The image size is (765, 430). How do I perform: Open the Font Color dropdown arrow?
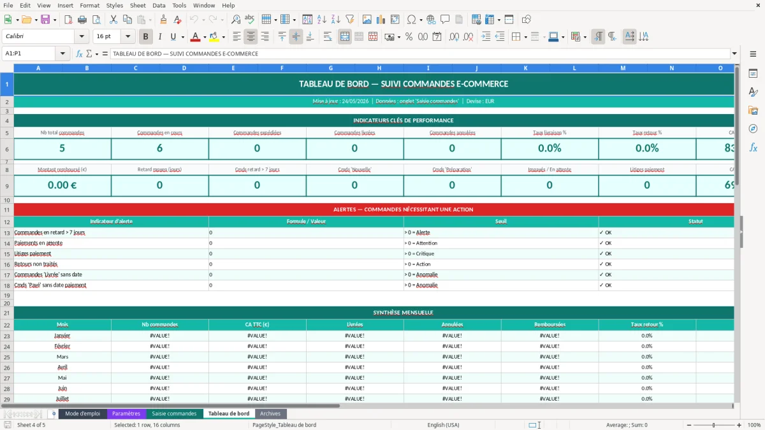coord(205,37)
